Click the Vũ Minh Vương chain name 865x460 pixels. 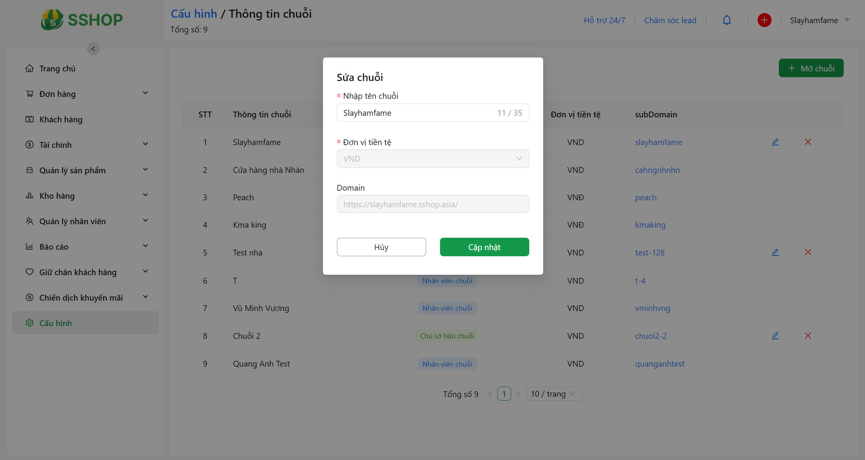(261, 308)
